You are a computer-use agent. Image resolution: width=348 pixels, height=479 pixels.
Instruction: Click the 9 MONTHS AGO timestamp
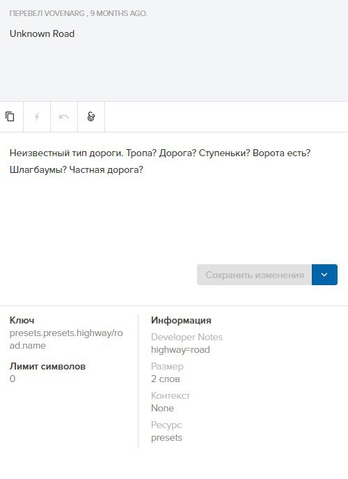point(118,13)
